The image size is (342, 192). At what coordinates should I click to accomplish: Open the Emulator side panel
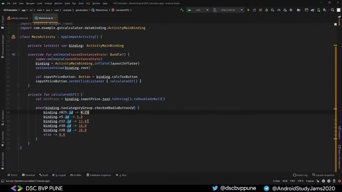click(339, 133)
